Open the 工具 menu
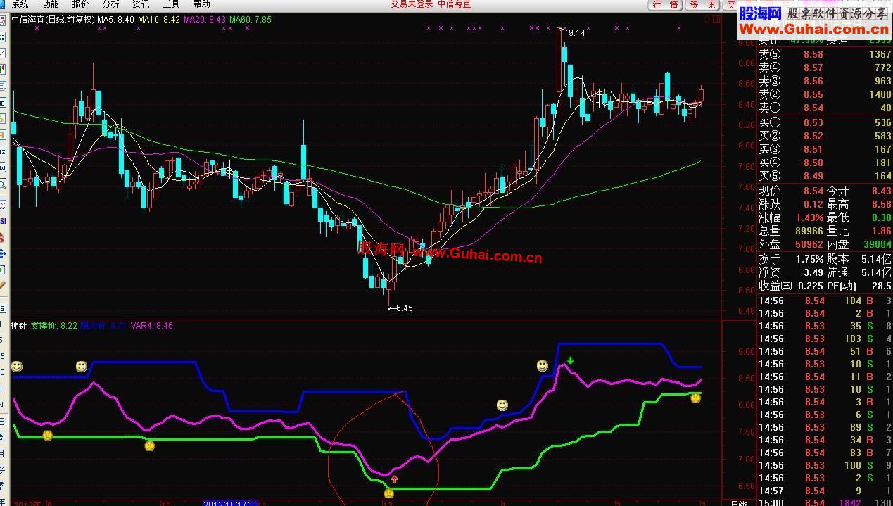Image resolution: width=893 pixels, height=506 pixels. pos(171,4)
